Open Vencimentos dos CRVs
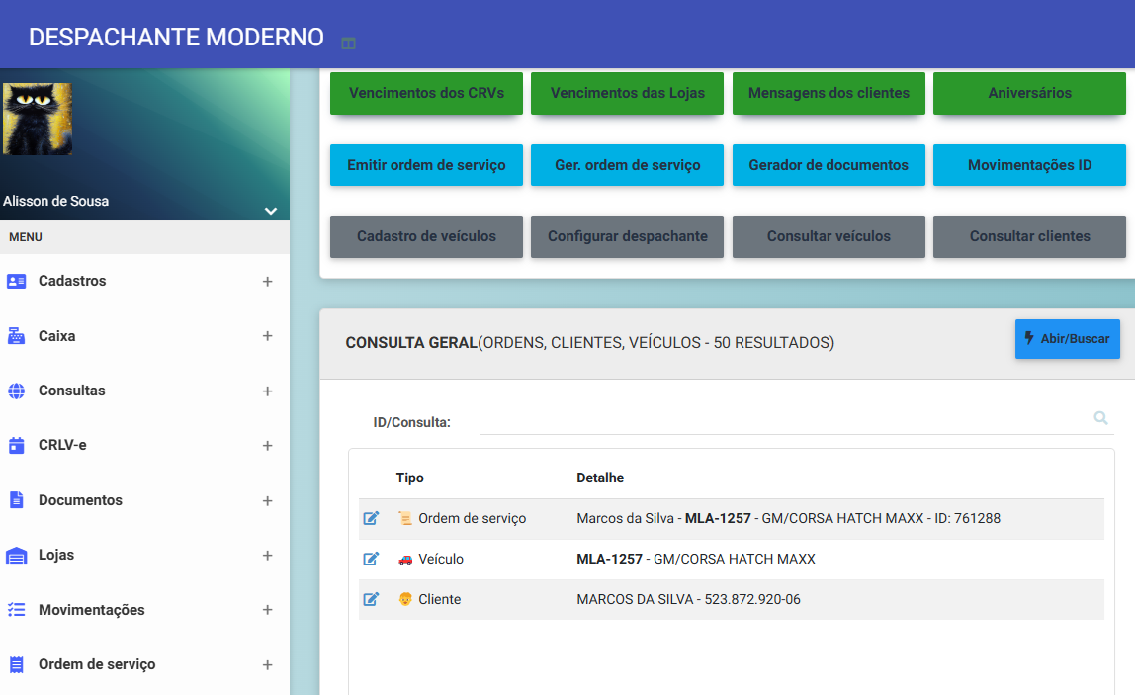The height and width of the screenshot is (695, 1135). click(x=426, y=93)
